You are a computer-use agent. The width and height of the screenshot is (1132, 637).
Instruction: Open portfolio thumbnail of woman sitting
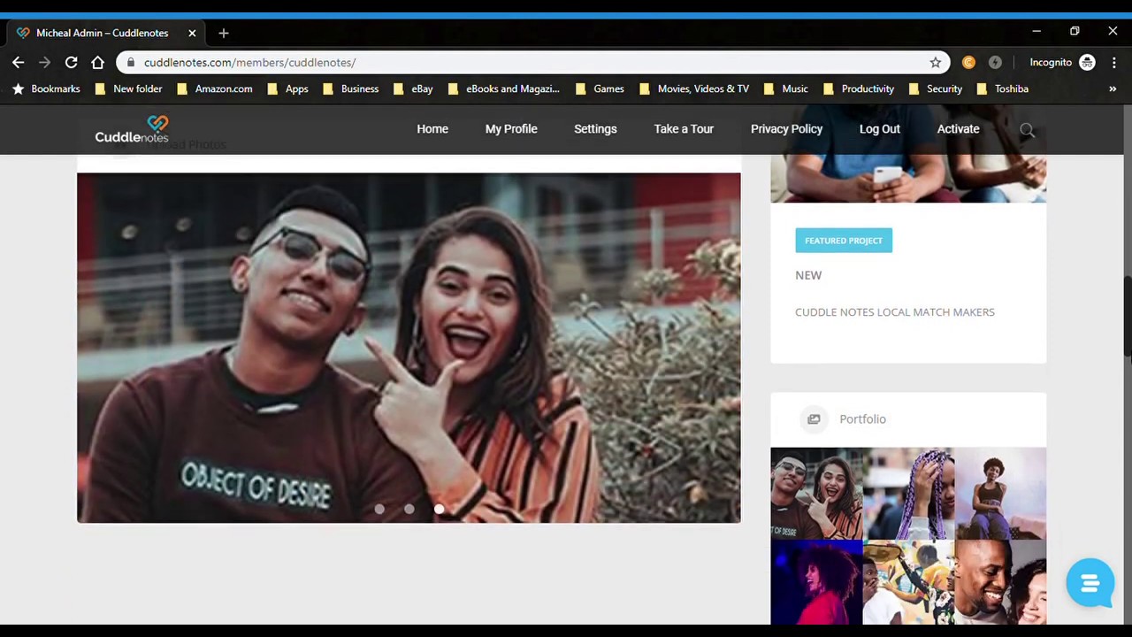[1000, 494]
